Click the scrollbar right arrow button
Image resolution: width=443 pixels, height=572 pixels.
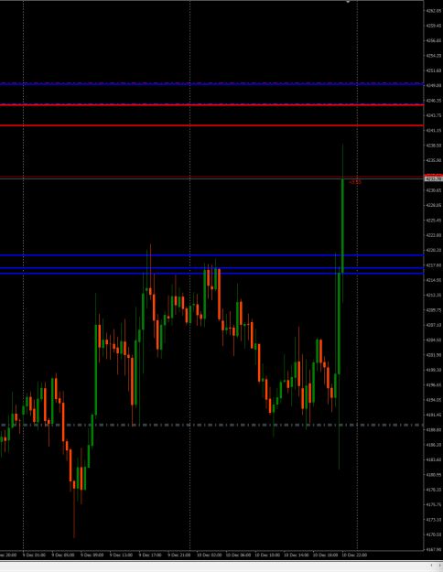439,565
